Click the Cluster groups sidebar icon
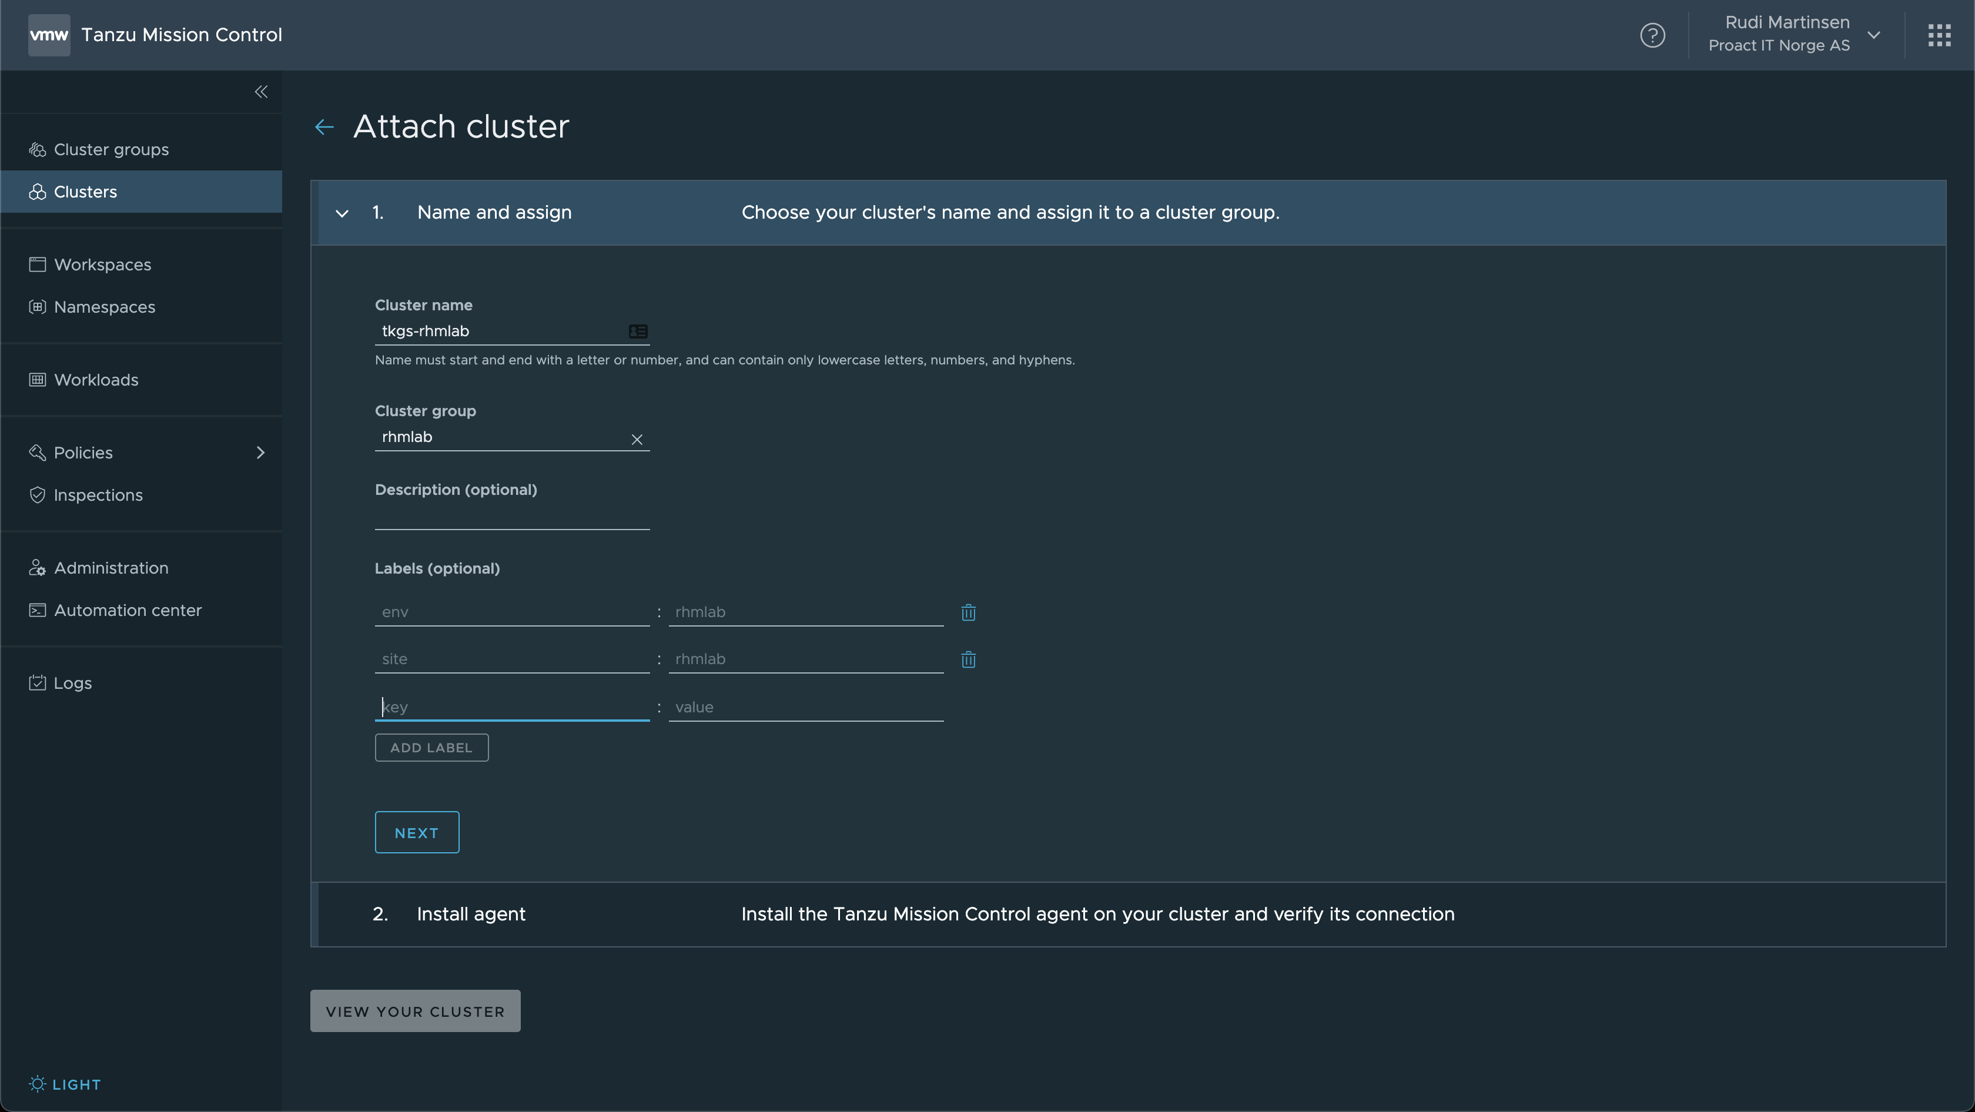Screen dimensions: 1975x1112 [x=38, y=149]
